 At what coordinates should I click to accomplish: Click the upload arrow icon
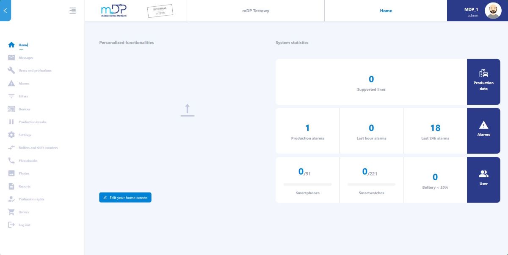(x=188, y=110)
